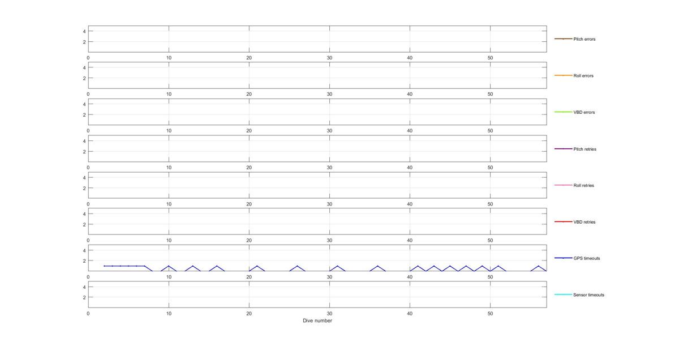679x346 pixels.
Task: Click the GPS timeouts peak at dive 56
Action: (x=539, y=266)
